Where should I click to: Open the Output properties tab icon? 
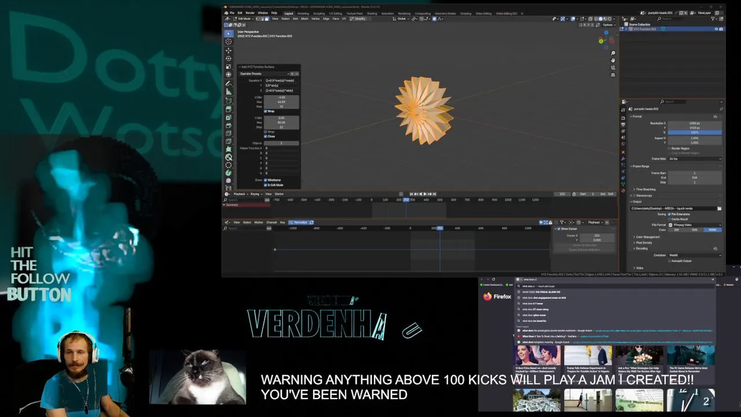click(x=623, y=125)
